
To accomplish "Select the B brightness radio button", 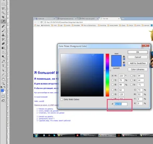I will point(113,85).
